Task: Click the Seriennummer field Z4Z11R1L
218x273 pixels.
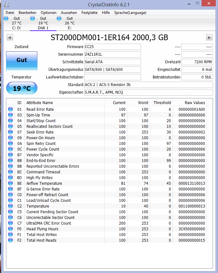Action: tap(113, 54)
